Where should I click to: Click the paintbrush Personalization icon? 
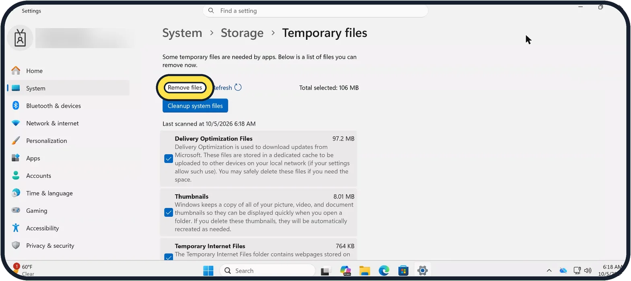[x=16, y=140]
